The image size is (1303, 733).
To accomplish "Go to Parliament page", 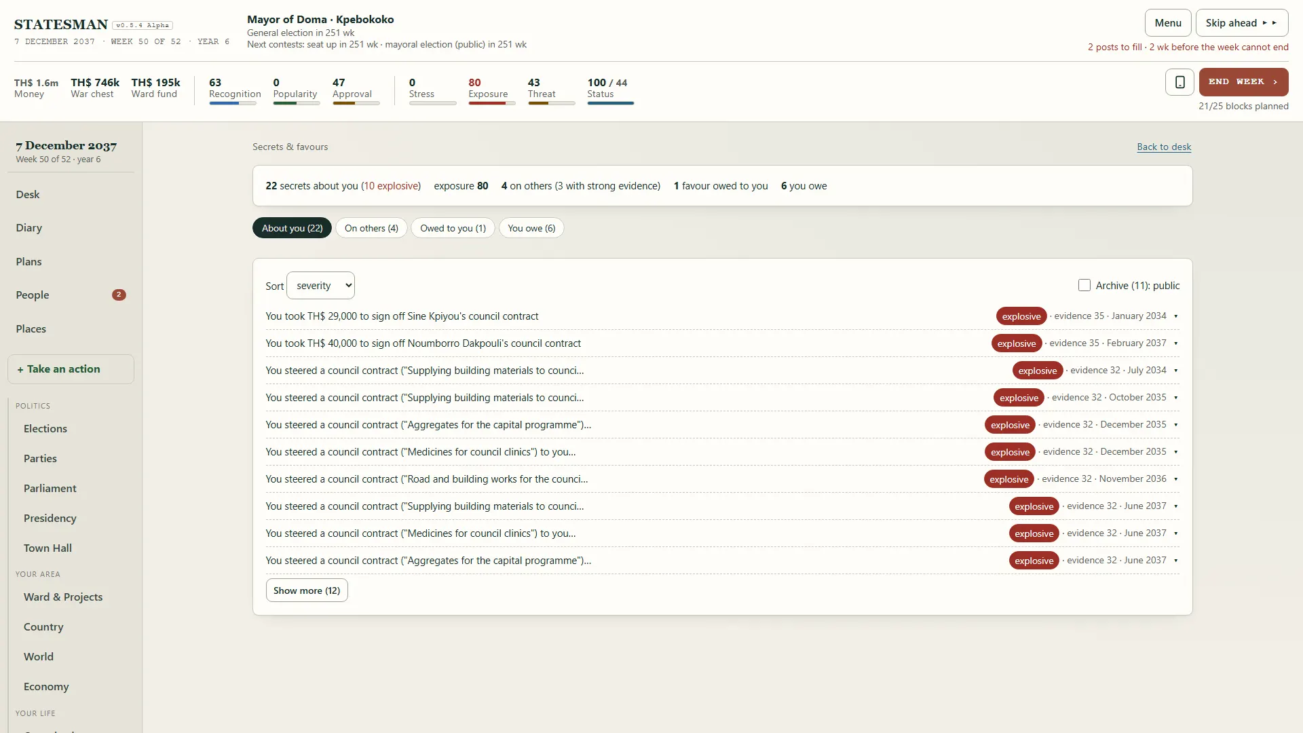I will (50, 489).
